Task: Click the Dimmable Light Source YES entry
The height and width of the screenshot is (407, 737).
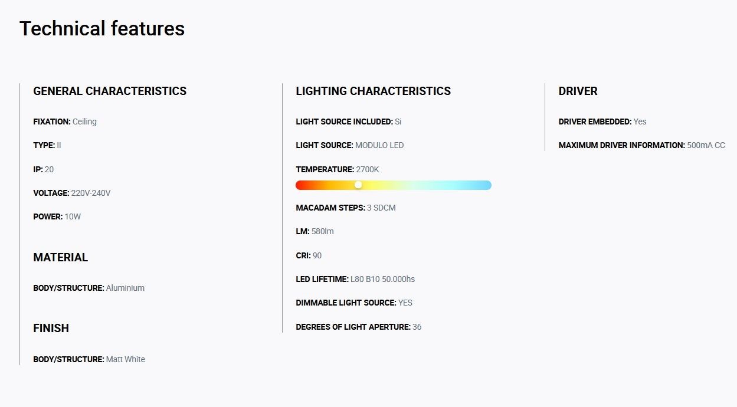Action: tap(354, 303)
